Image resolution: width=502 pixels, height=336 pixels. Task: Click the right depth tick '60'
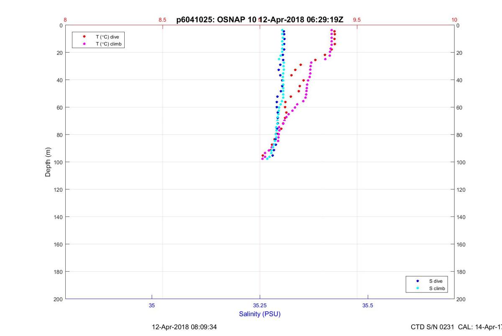460,107
